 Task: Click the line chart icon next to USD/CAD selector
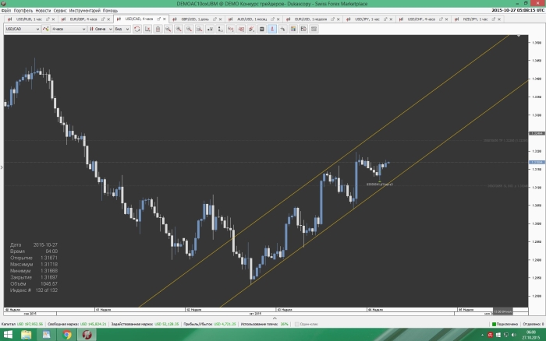[45, 30]
